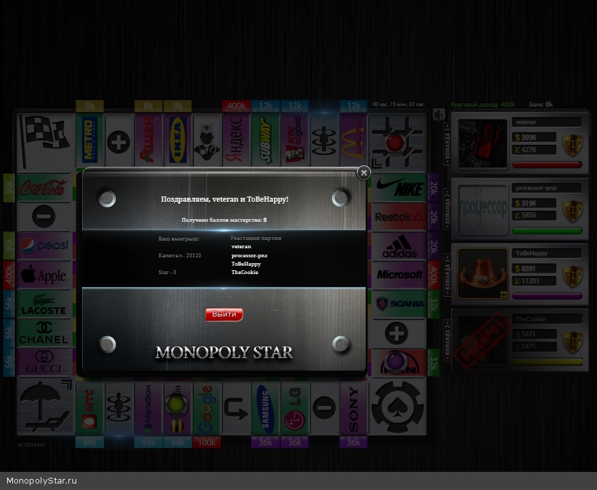
Task: Click the 400k price tag beside Microsoft
Action: coord(434,275)
